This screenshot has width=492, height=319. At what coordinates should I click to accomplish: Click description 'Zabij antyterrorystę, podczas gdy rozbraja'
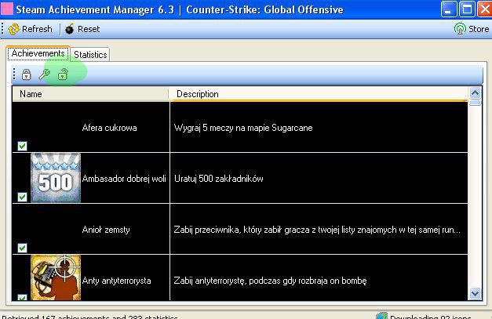[270, 281]
